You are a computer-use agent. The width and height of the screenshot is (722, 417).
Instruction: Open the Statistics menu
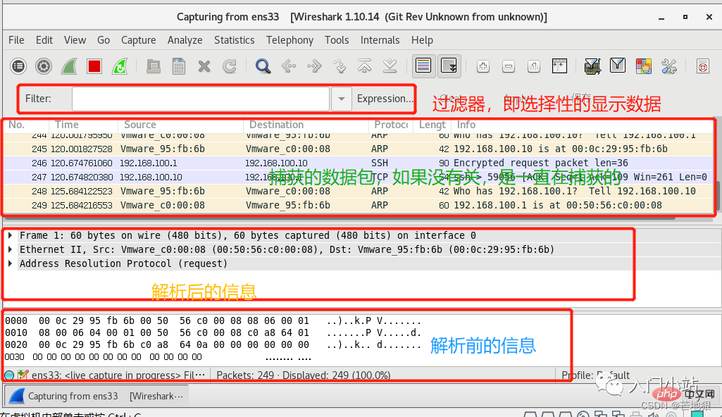pos(235,40)
